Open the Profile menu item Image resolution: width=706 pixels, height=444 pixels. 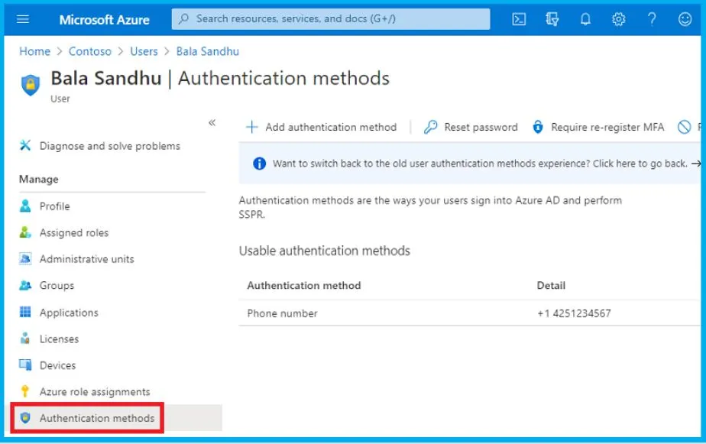coord(54,206)
